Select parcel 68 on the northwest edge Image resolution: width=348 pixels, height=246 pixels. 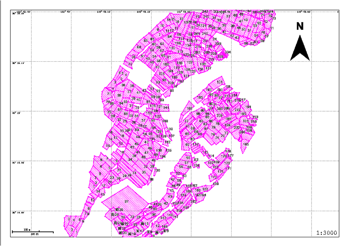(x=139, y=48)
